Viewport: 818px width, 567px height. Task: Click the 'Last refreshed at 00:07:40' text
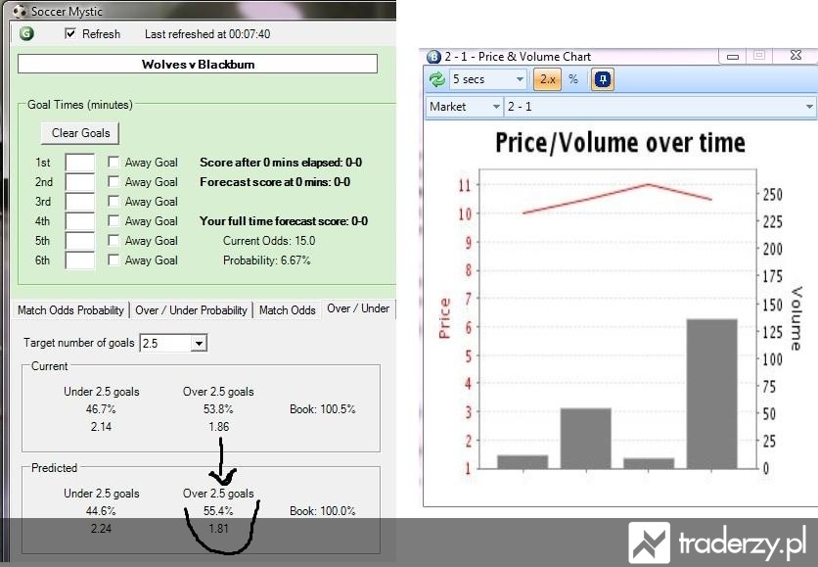(207, 34)
